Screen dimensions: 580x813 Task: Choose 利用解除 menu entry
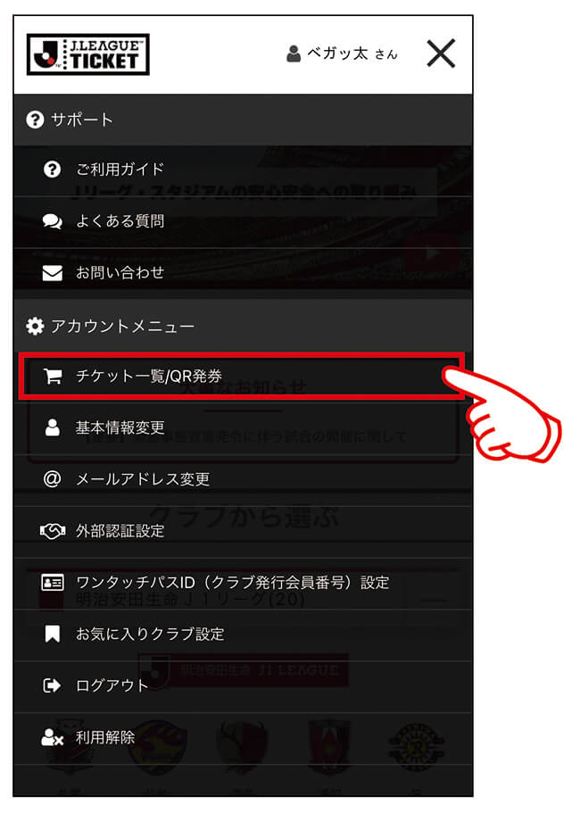click(x=243, y=737)
